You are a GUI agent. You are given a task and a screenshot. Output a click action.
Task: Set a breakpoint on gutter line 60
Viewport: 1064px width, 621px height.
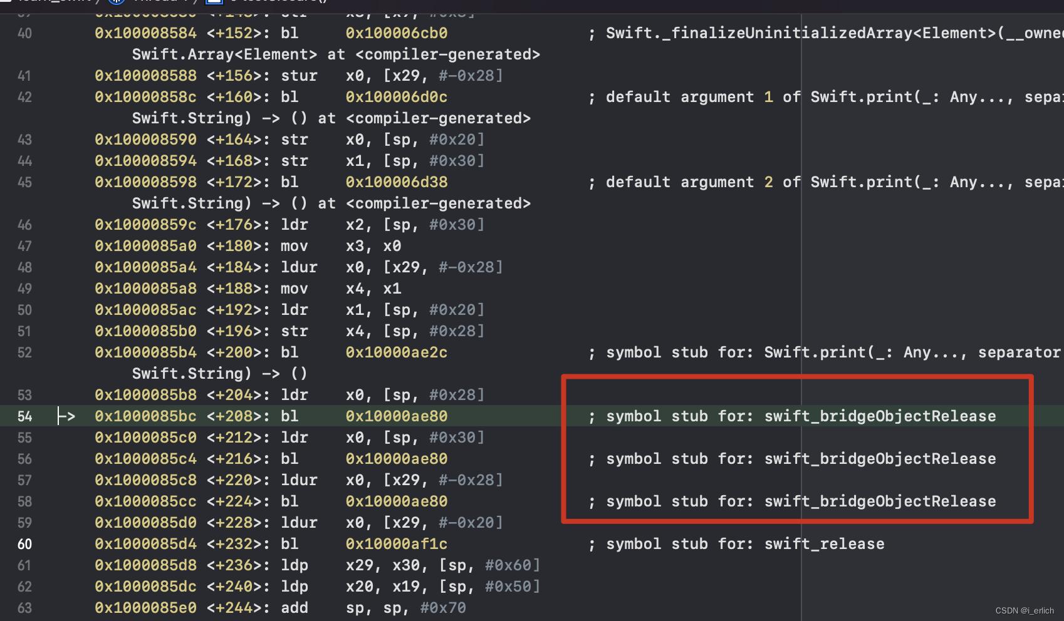[x=24, y=544]
